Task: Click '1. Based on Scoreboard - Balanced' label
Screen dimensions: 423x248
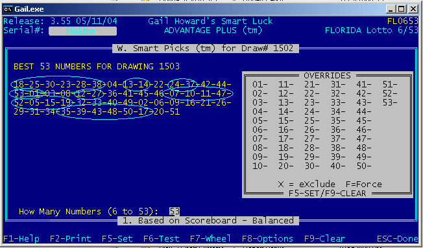Action: pyautogui.click(x=208, y=221)
